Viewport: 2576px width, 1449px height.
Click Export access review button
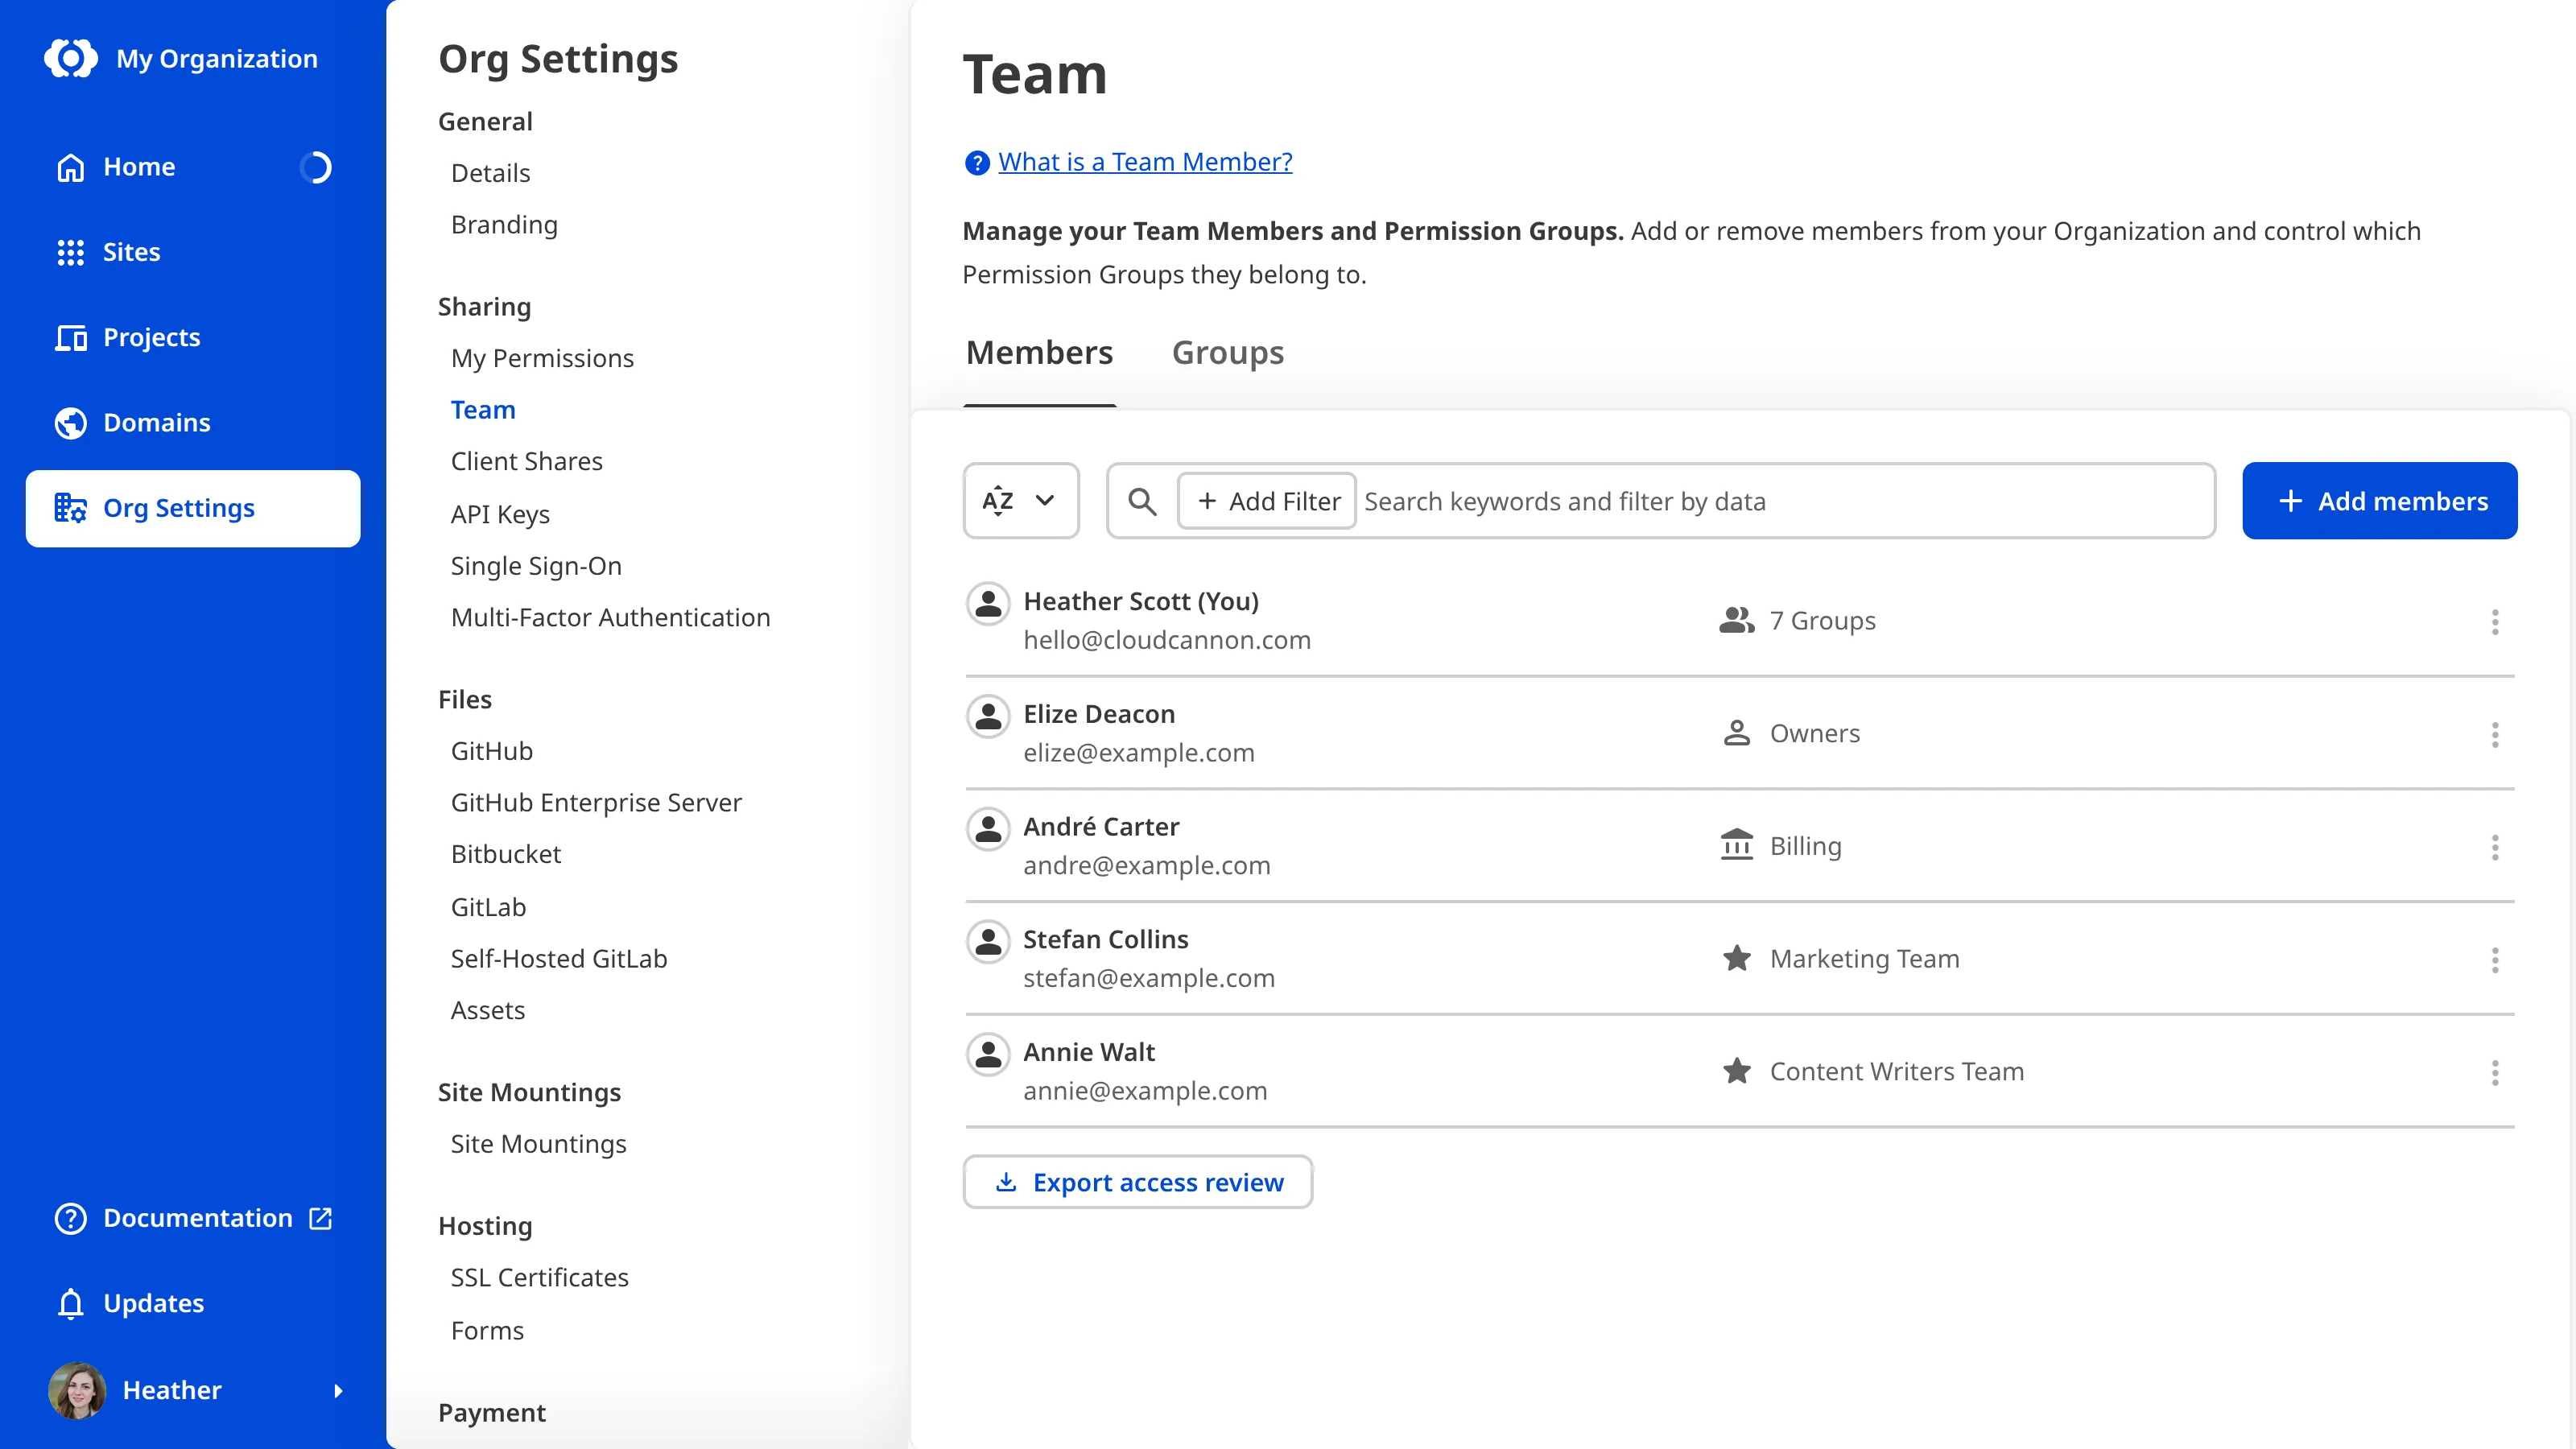pyautogui.click(x=1138, y=1182)
